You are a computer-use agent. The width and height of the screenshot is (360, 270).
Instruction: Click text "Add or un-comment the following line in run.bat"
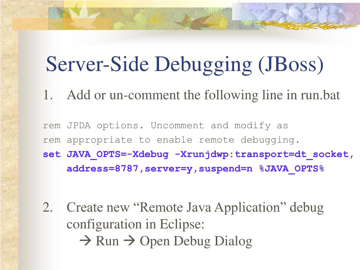(x=203, y=95)
